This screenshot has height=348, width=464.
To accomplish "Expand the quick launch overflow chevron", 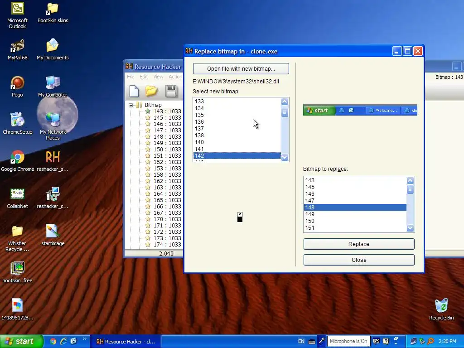I will [x=84, y=339].
